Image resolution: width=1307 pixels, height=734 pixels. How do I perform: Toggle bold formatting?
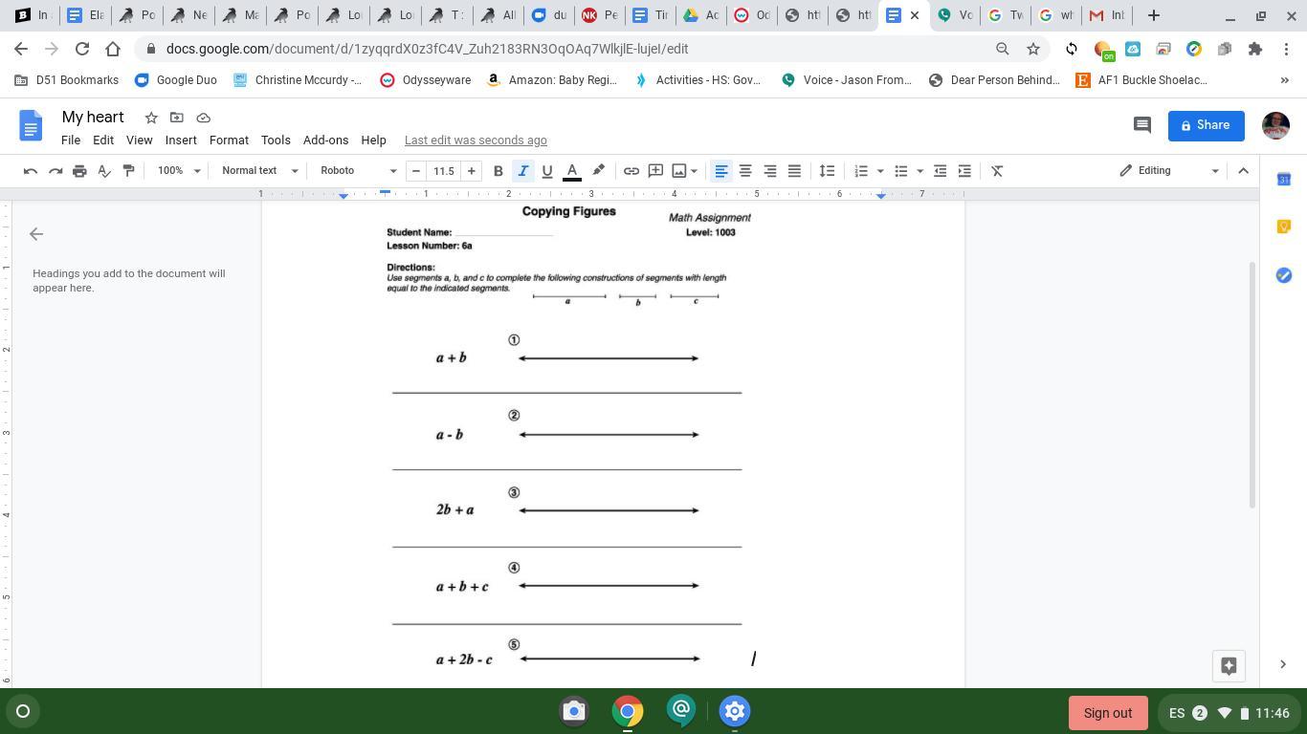point(498,171)
